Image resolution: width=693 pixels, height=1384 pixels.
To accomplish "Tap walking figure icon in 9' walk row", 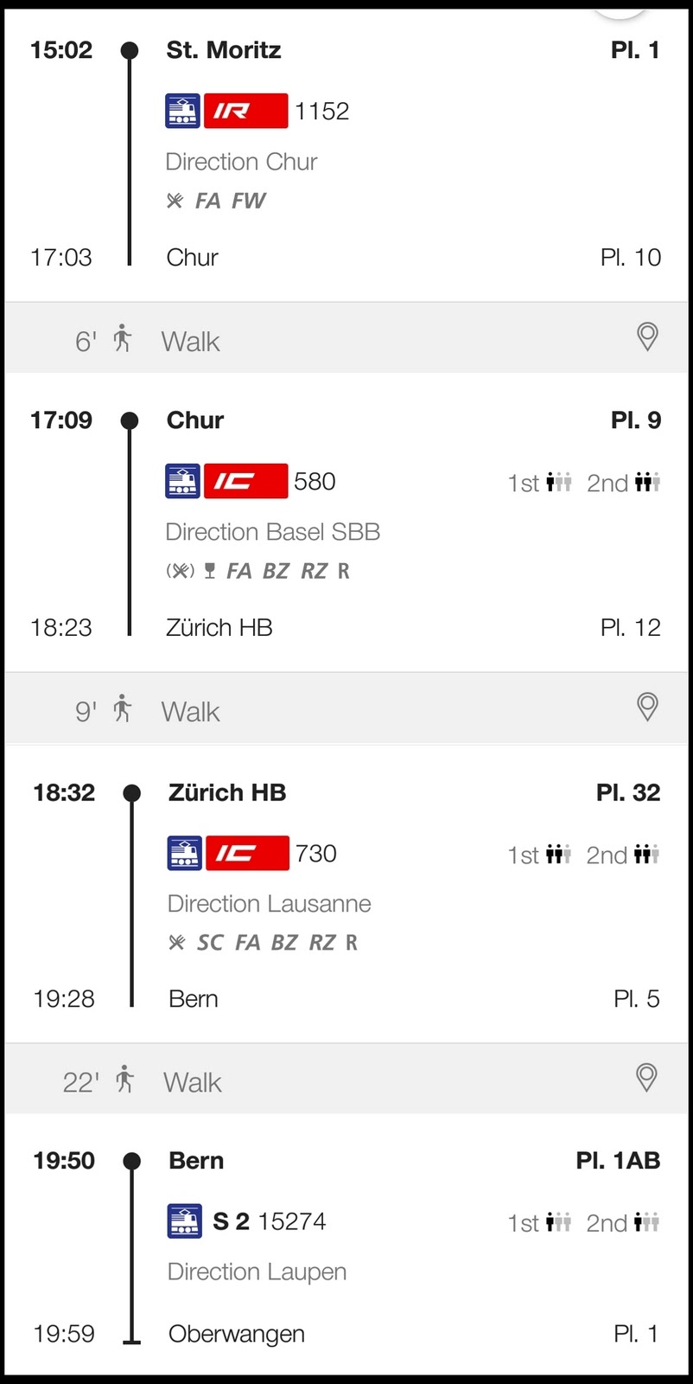I will point(123,708).
